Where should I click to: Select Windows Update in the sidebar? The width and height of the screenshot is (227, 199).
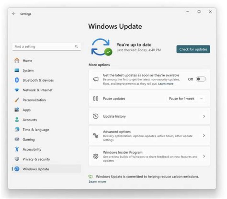46,169
